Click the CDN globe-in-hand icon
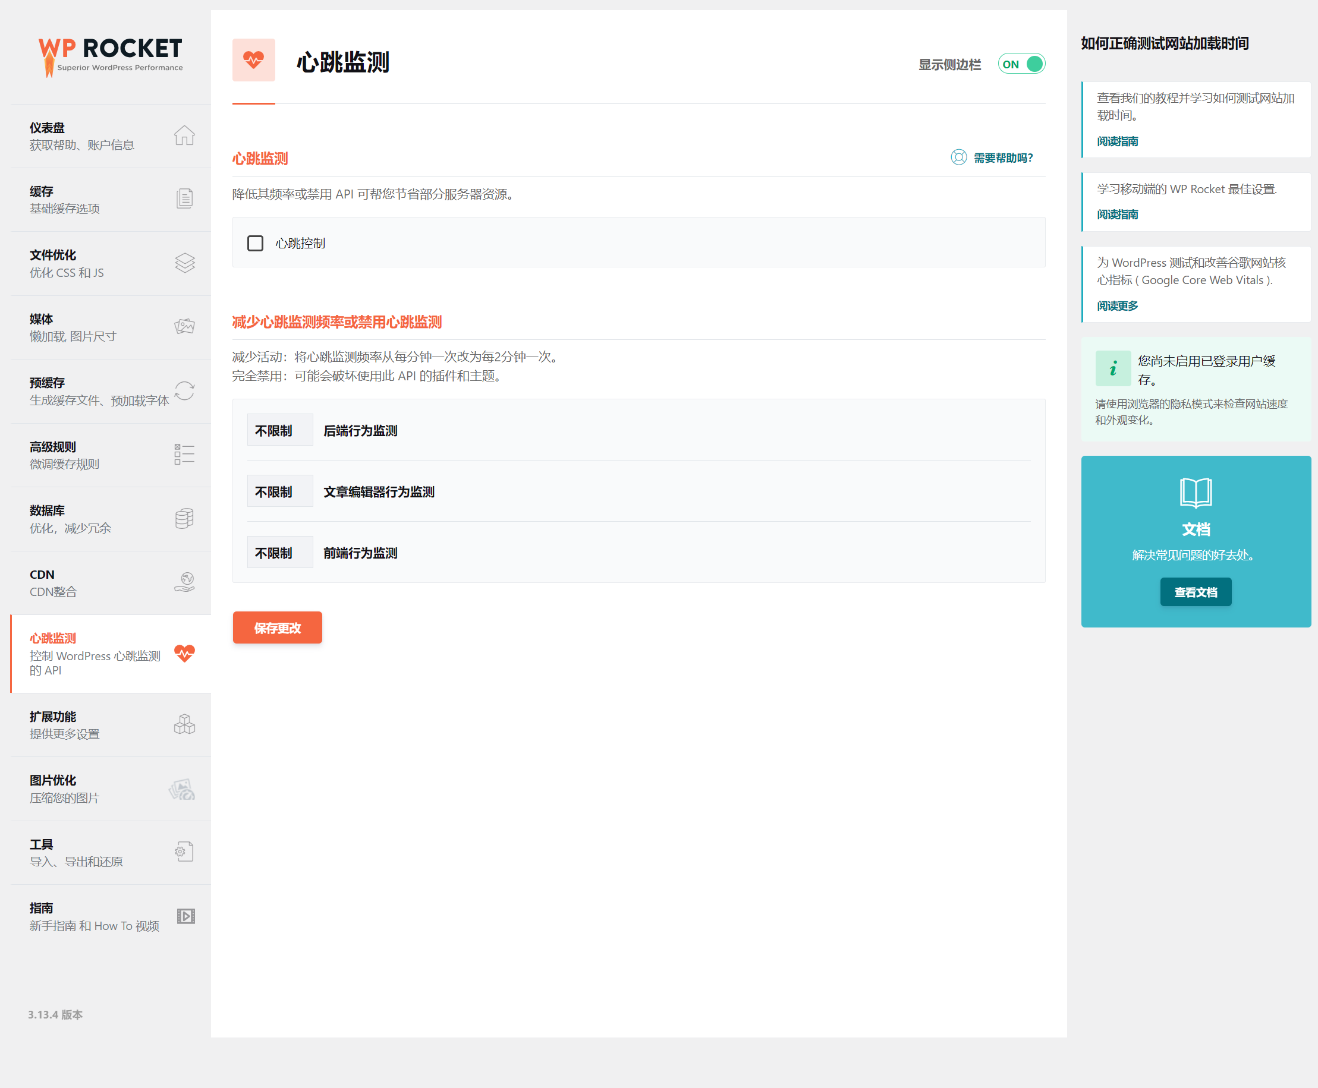The width and height of the screenshot is (1318, 1088). coord(184,582)
